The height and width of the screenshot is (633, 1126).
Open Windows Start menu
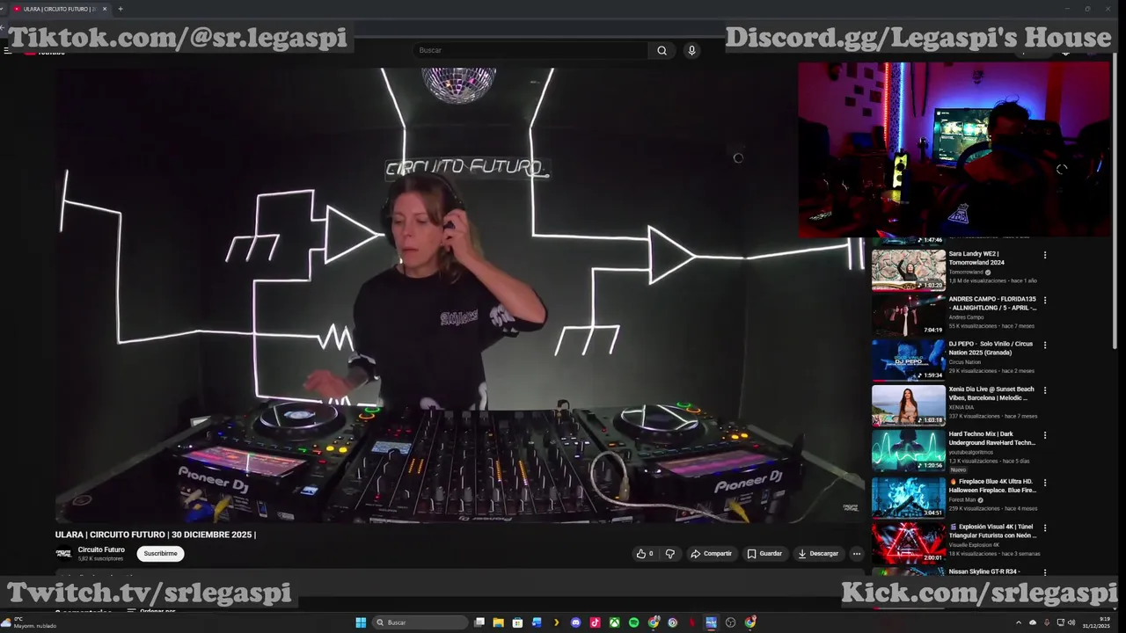pos(361,622)
